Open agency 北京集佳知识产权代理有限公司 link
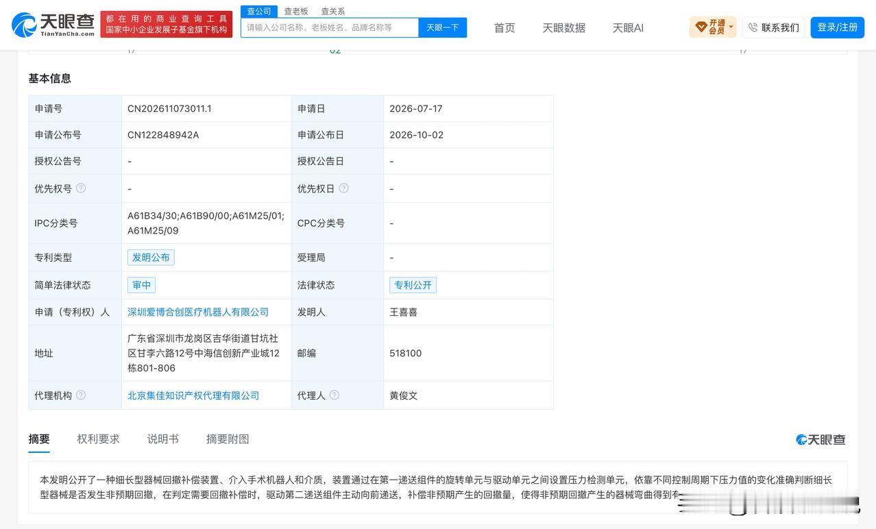 point(193,395)
